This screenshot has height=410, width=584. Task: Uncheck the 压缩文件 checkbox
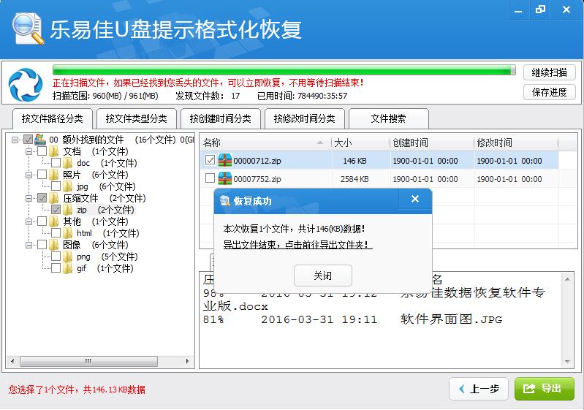point(42,198)
